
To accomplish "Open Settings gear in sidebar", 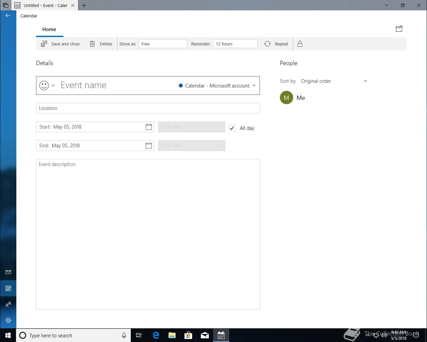I will 8,320.
